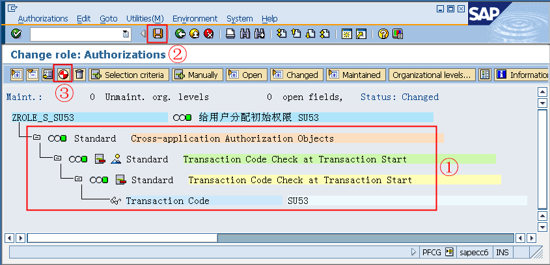Click the Find Next binoculars-plus icon

(x=260, y=34)
